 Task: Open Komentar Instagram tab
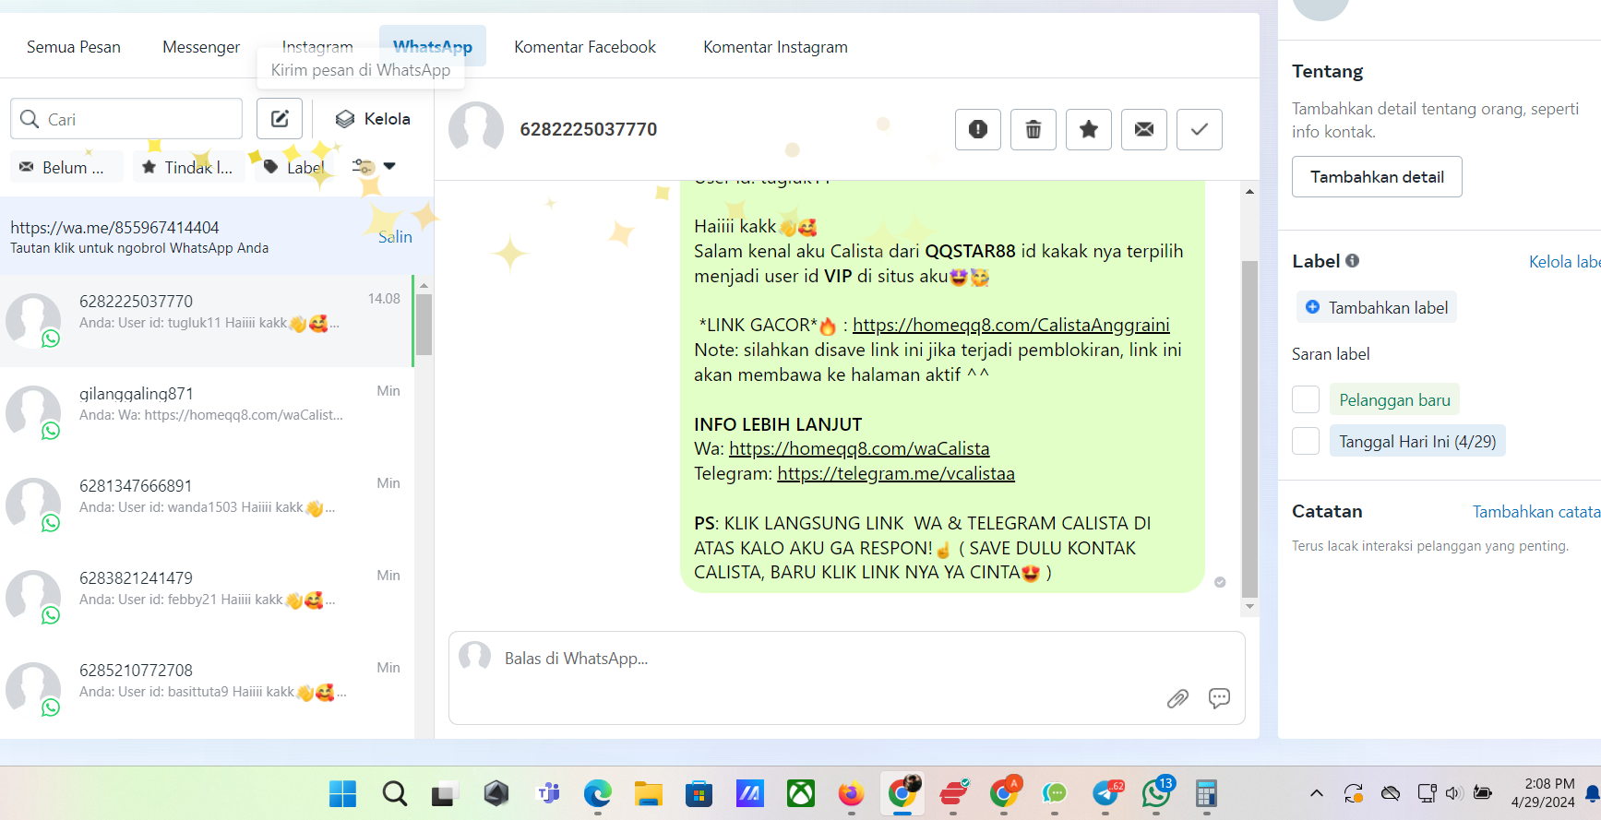775,47
